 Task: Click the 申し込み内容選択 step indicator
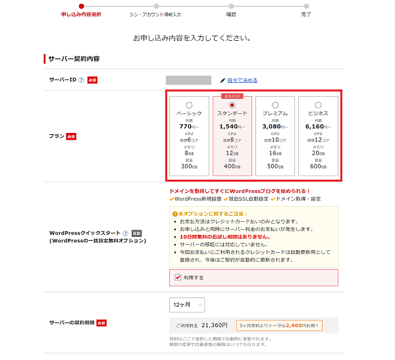pyautogui.click(x=81, y=14)
